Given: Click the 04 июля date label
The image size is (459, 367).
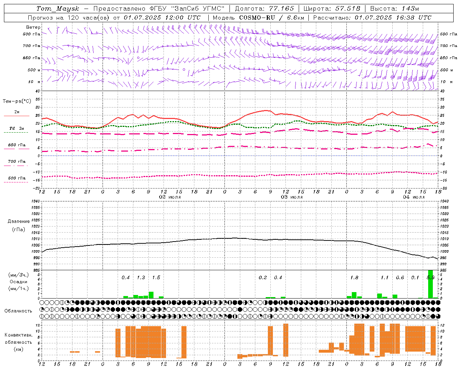Looking at the screenshot, I should click(x=414, y=197).
